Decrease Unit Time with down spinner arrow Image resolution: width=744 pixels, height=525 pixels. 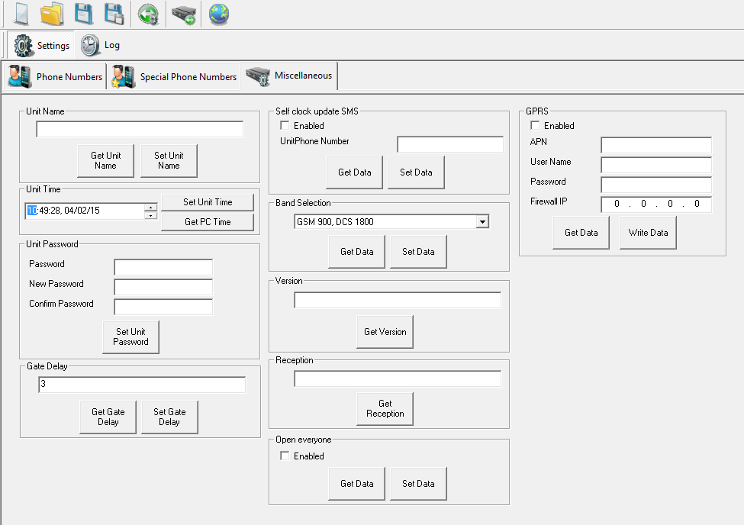(x=151, y=215)
